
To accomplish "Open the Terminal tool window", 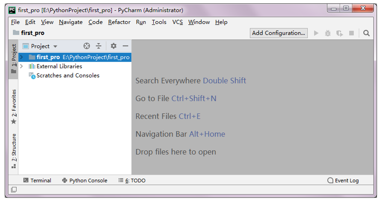I will 37,180.
